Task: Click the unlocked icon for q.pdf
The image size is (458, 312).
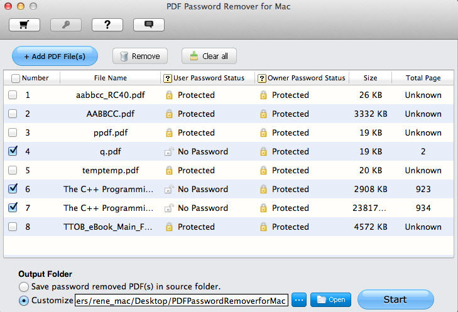Action: click(169, 151)
